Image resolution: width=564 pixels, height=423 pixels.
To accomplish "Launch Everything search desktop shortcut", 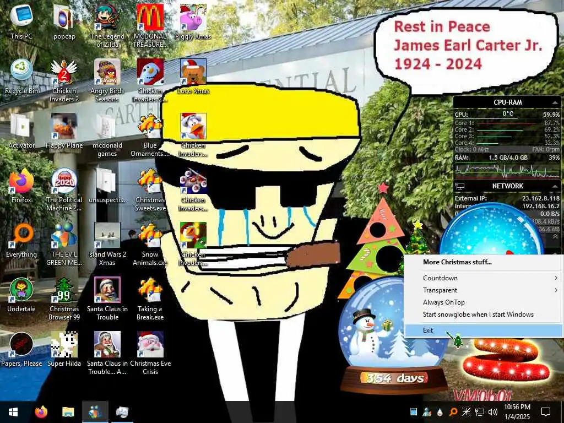I will (21, 240).
